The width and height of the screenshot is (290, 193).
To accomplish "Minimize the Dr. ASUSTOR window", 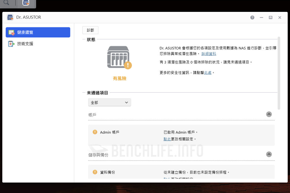I will pyautogui.click(x=261, y=17).
